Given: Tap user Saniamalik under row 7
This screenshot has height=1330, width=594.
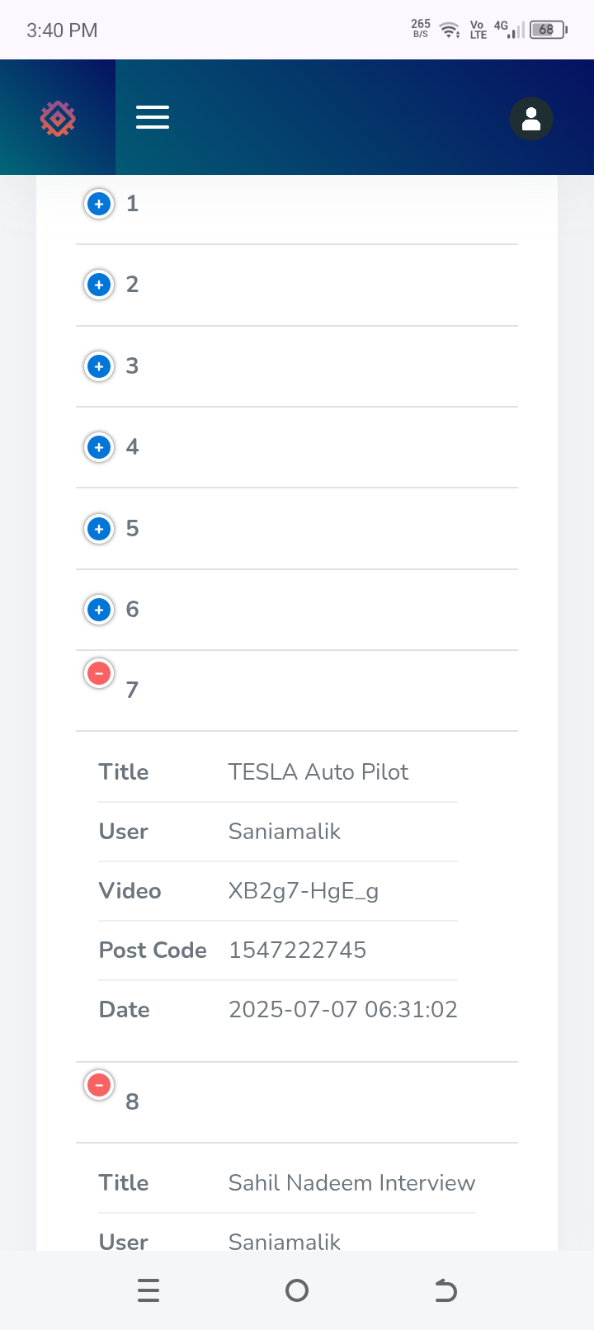Looking at the screenshot, I should (x=285, y=832).
